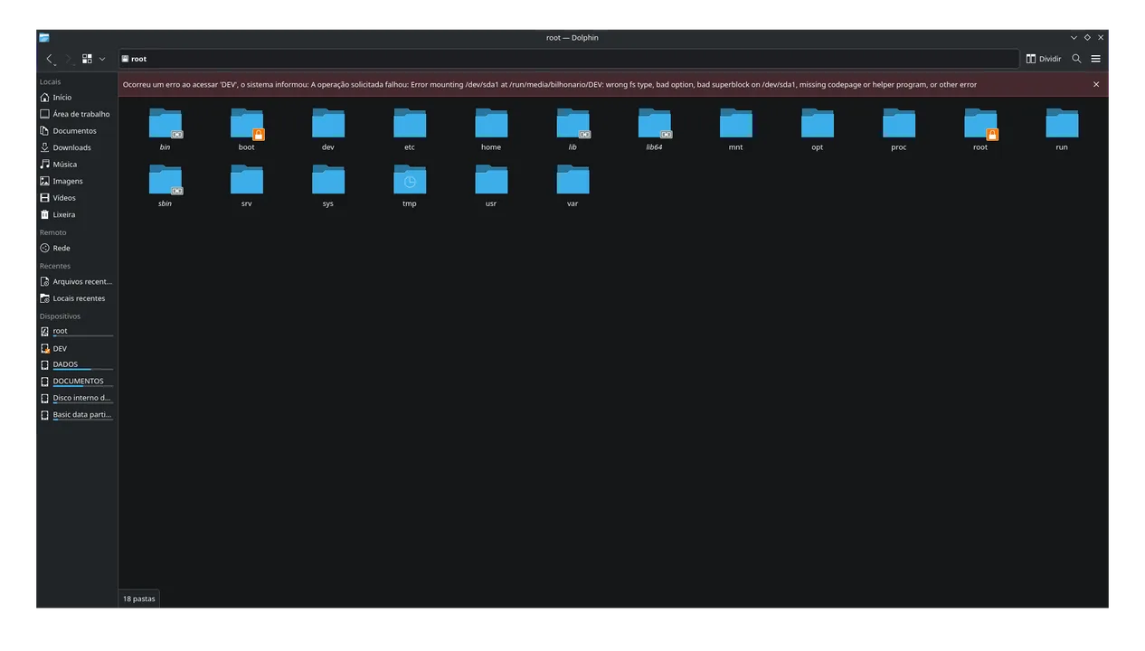Open the DADOS device
Screen dimensions: 1145x651
coord(77,365)
